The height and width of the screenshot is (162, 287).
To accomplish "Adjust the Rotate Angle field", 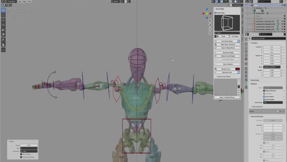I will (29, 145).
